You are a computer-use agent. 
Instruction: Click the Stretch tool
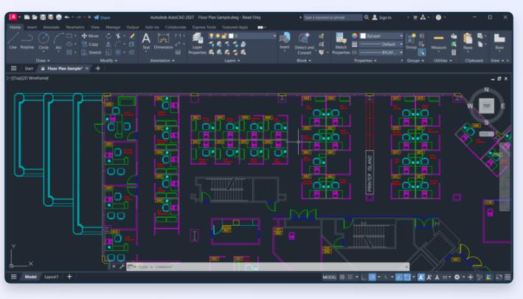91,52
